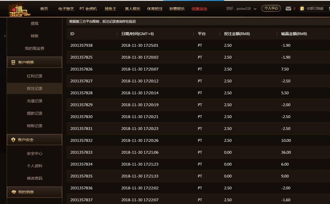Viewport: 330px width, 204px height.
Task: Open the 个人中心 button
Action: pos(271,8)
